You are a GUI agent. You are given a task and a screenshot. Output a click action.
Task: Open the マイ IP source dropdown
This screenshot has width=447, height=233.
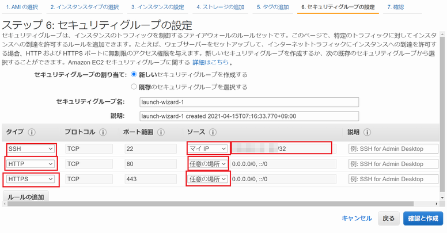pyautogui.click(x=208, y=148)
